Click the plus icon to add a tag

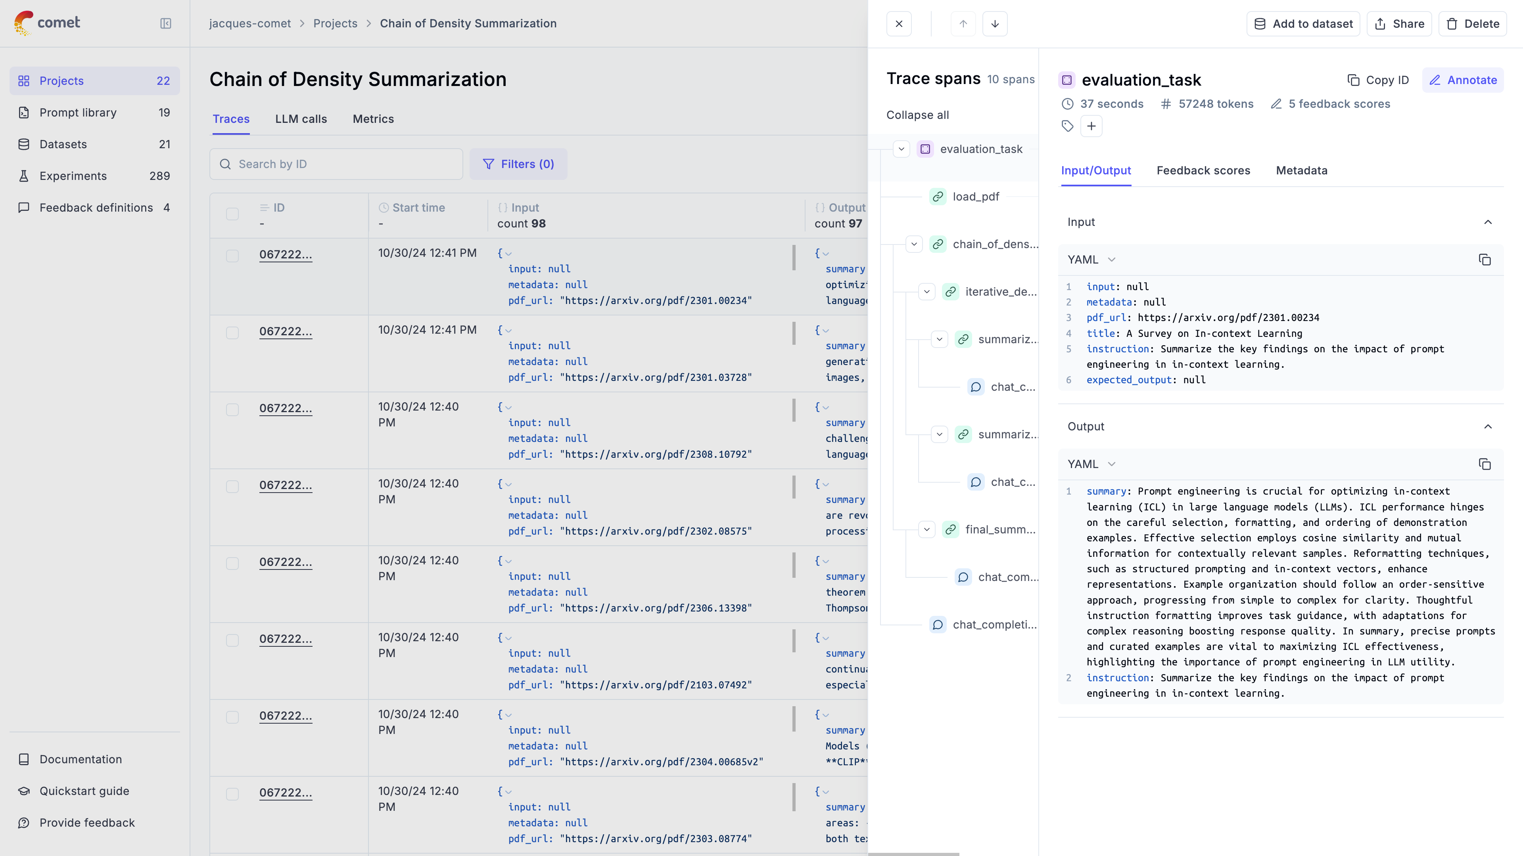[x=1091, y=126]
